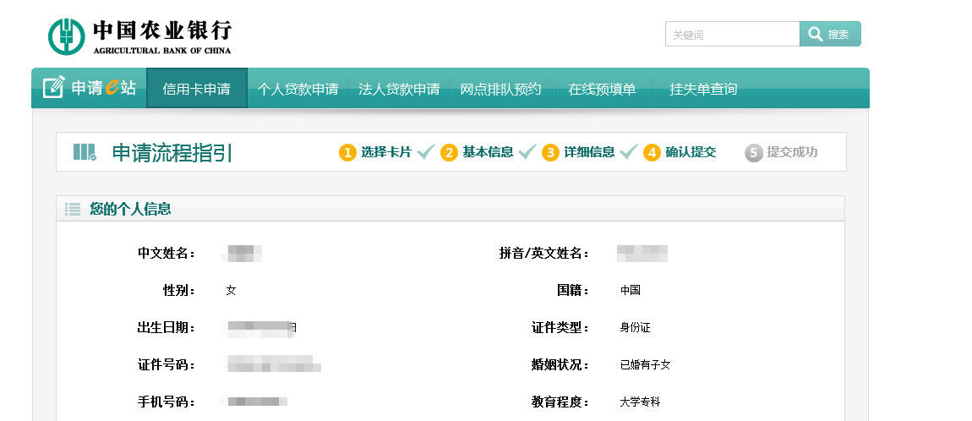
Task: Click the magnifier search icon
Action: [815, 34]
